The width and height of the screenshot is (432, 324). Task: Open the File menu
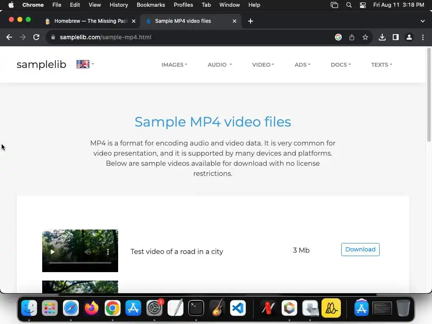coord(57,5)
